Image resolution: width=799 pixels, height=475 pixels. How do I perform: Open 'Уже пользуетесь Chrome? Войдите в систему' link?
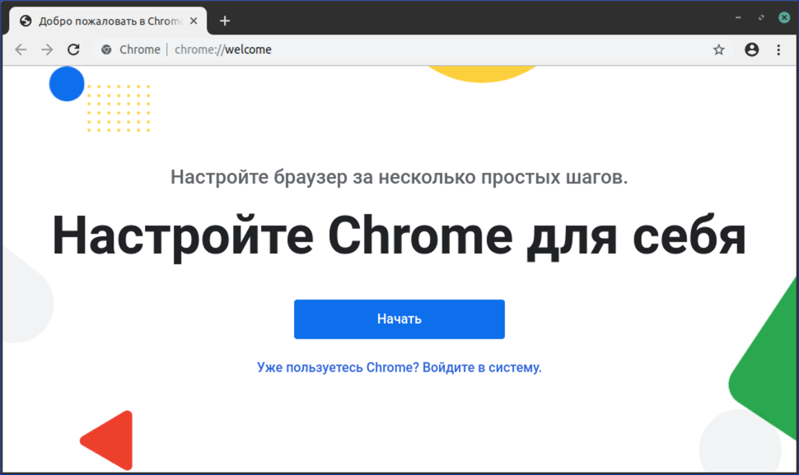click(399, 368)
